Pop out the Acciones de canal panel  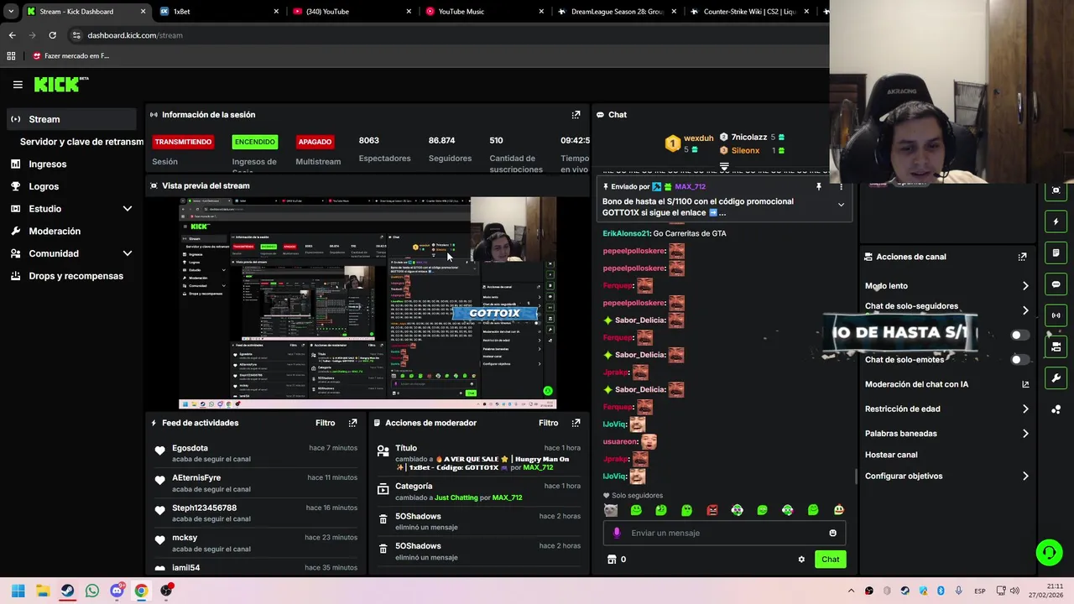[1022, 257]
